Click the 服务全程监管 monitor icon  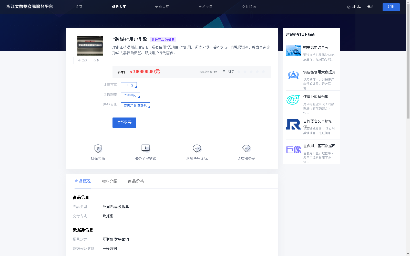tap(146, 148)
